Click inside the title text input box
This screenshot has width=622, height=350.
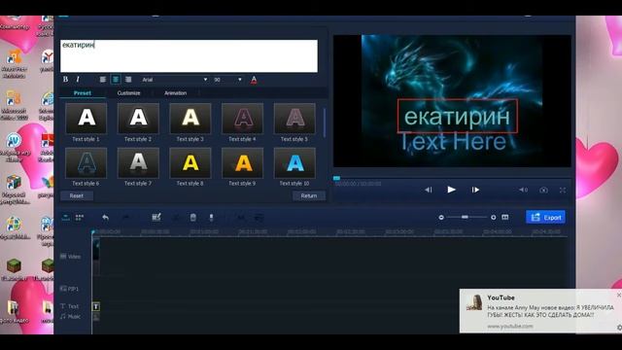[x=189, y=56]
